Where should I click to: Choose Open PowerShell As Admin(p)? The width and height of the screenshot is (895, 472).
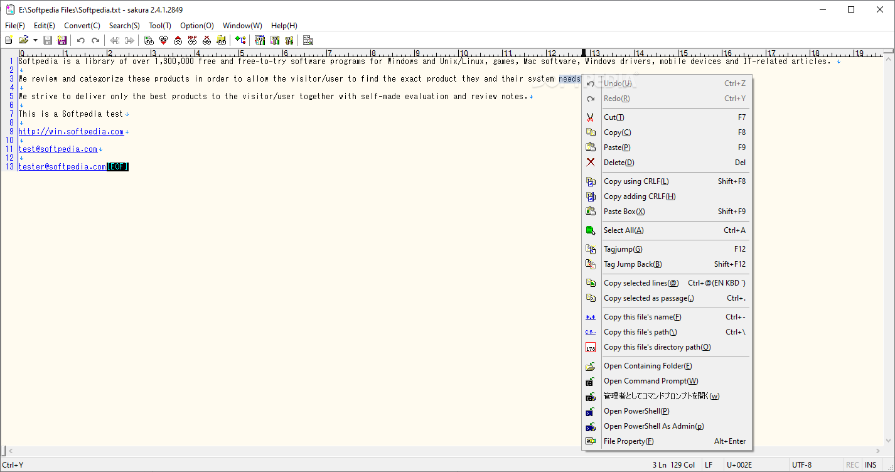(667, 426)
